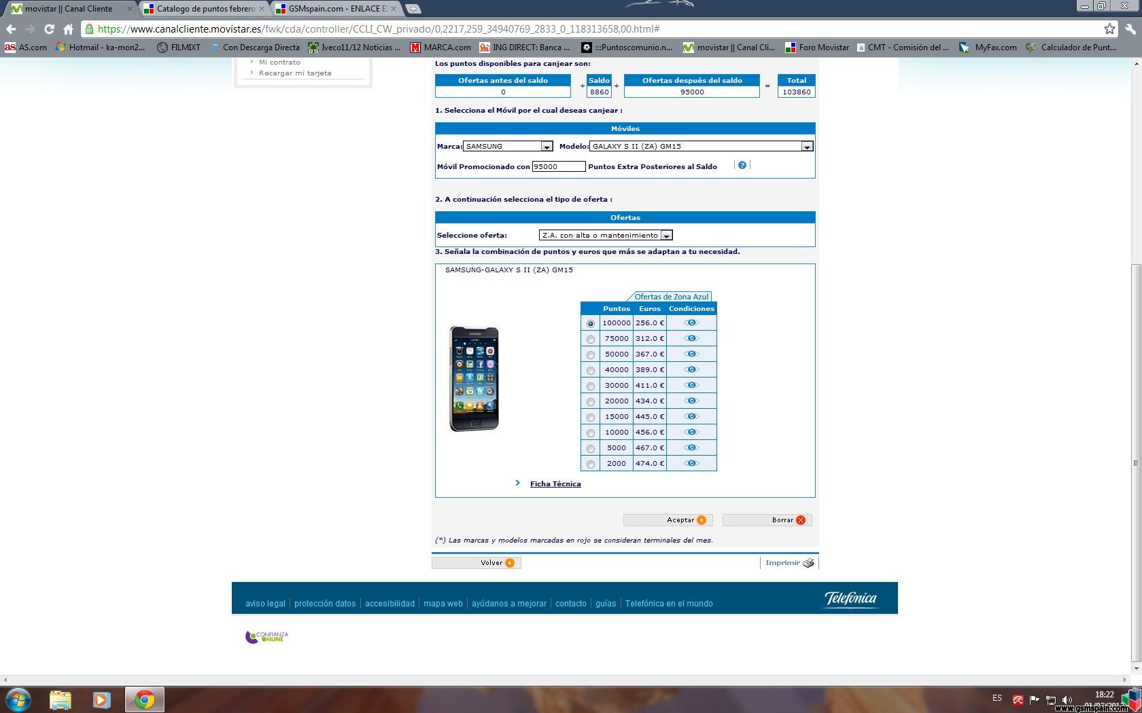
Task: Open Con Descarga Directa bookmark
Action: point(255,48)
